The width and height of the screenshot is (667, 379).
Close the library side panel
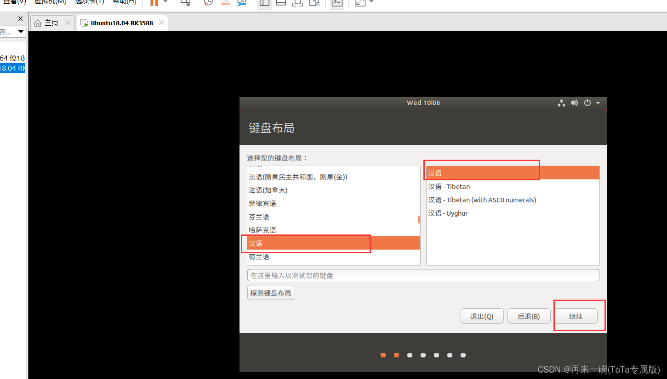coord(20,19)
